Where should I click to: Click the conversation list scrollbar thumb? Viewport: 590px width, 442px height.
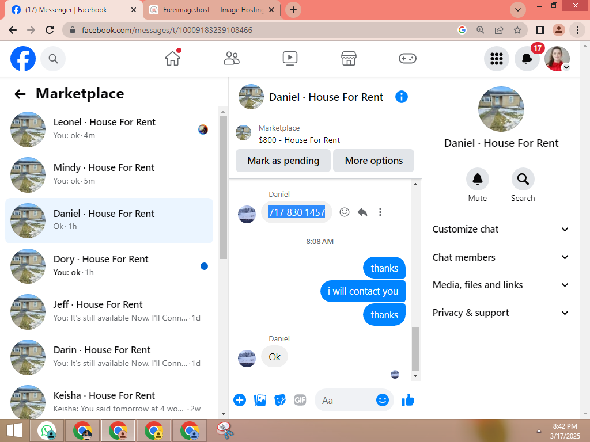pos(223,187)
